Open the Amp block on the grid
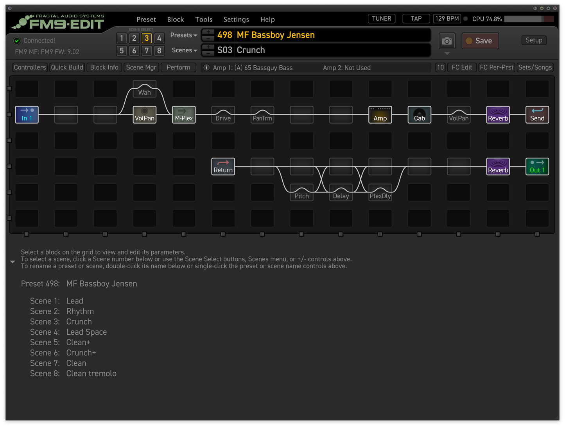 (x=380, y=115)
